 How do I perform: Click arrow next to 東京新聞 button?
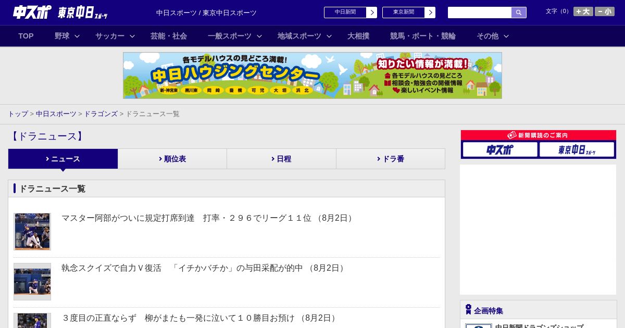[430, 12]
